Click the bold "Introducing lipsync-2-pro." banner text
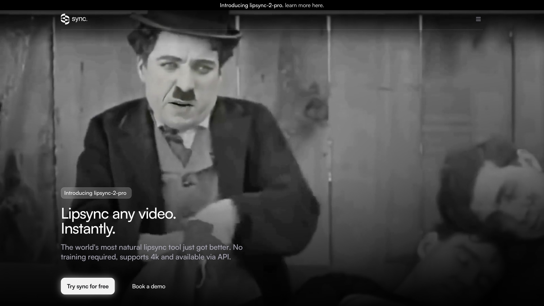Viewport: 544px width, 306px height. (252, 5)
